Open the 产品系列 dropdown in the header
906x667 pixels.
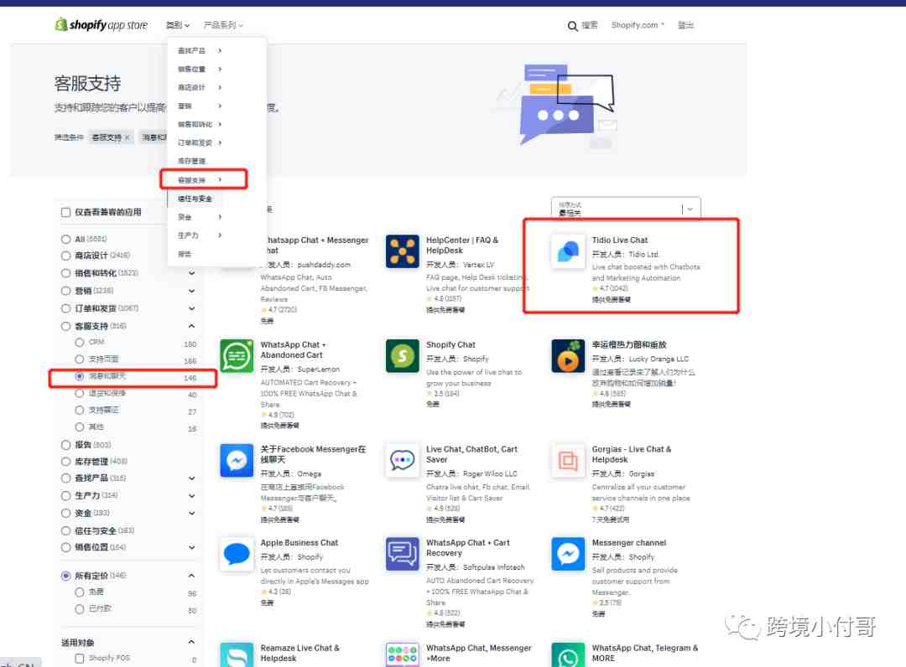click(223, 25)
